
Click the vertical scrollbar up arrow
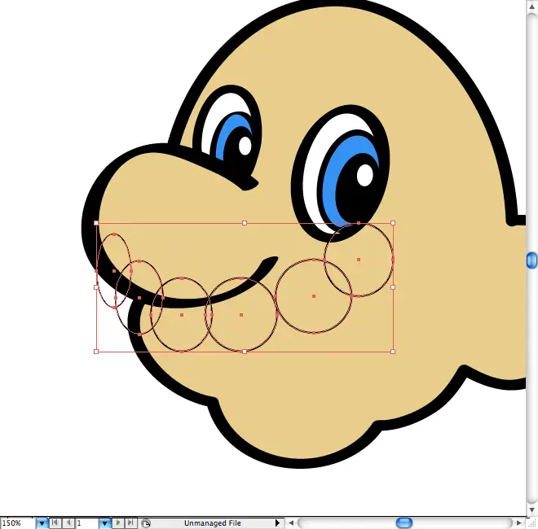(x=531, y=7)
